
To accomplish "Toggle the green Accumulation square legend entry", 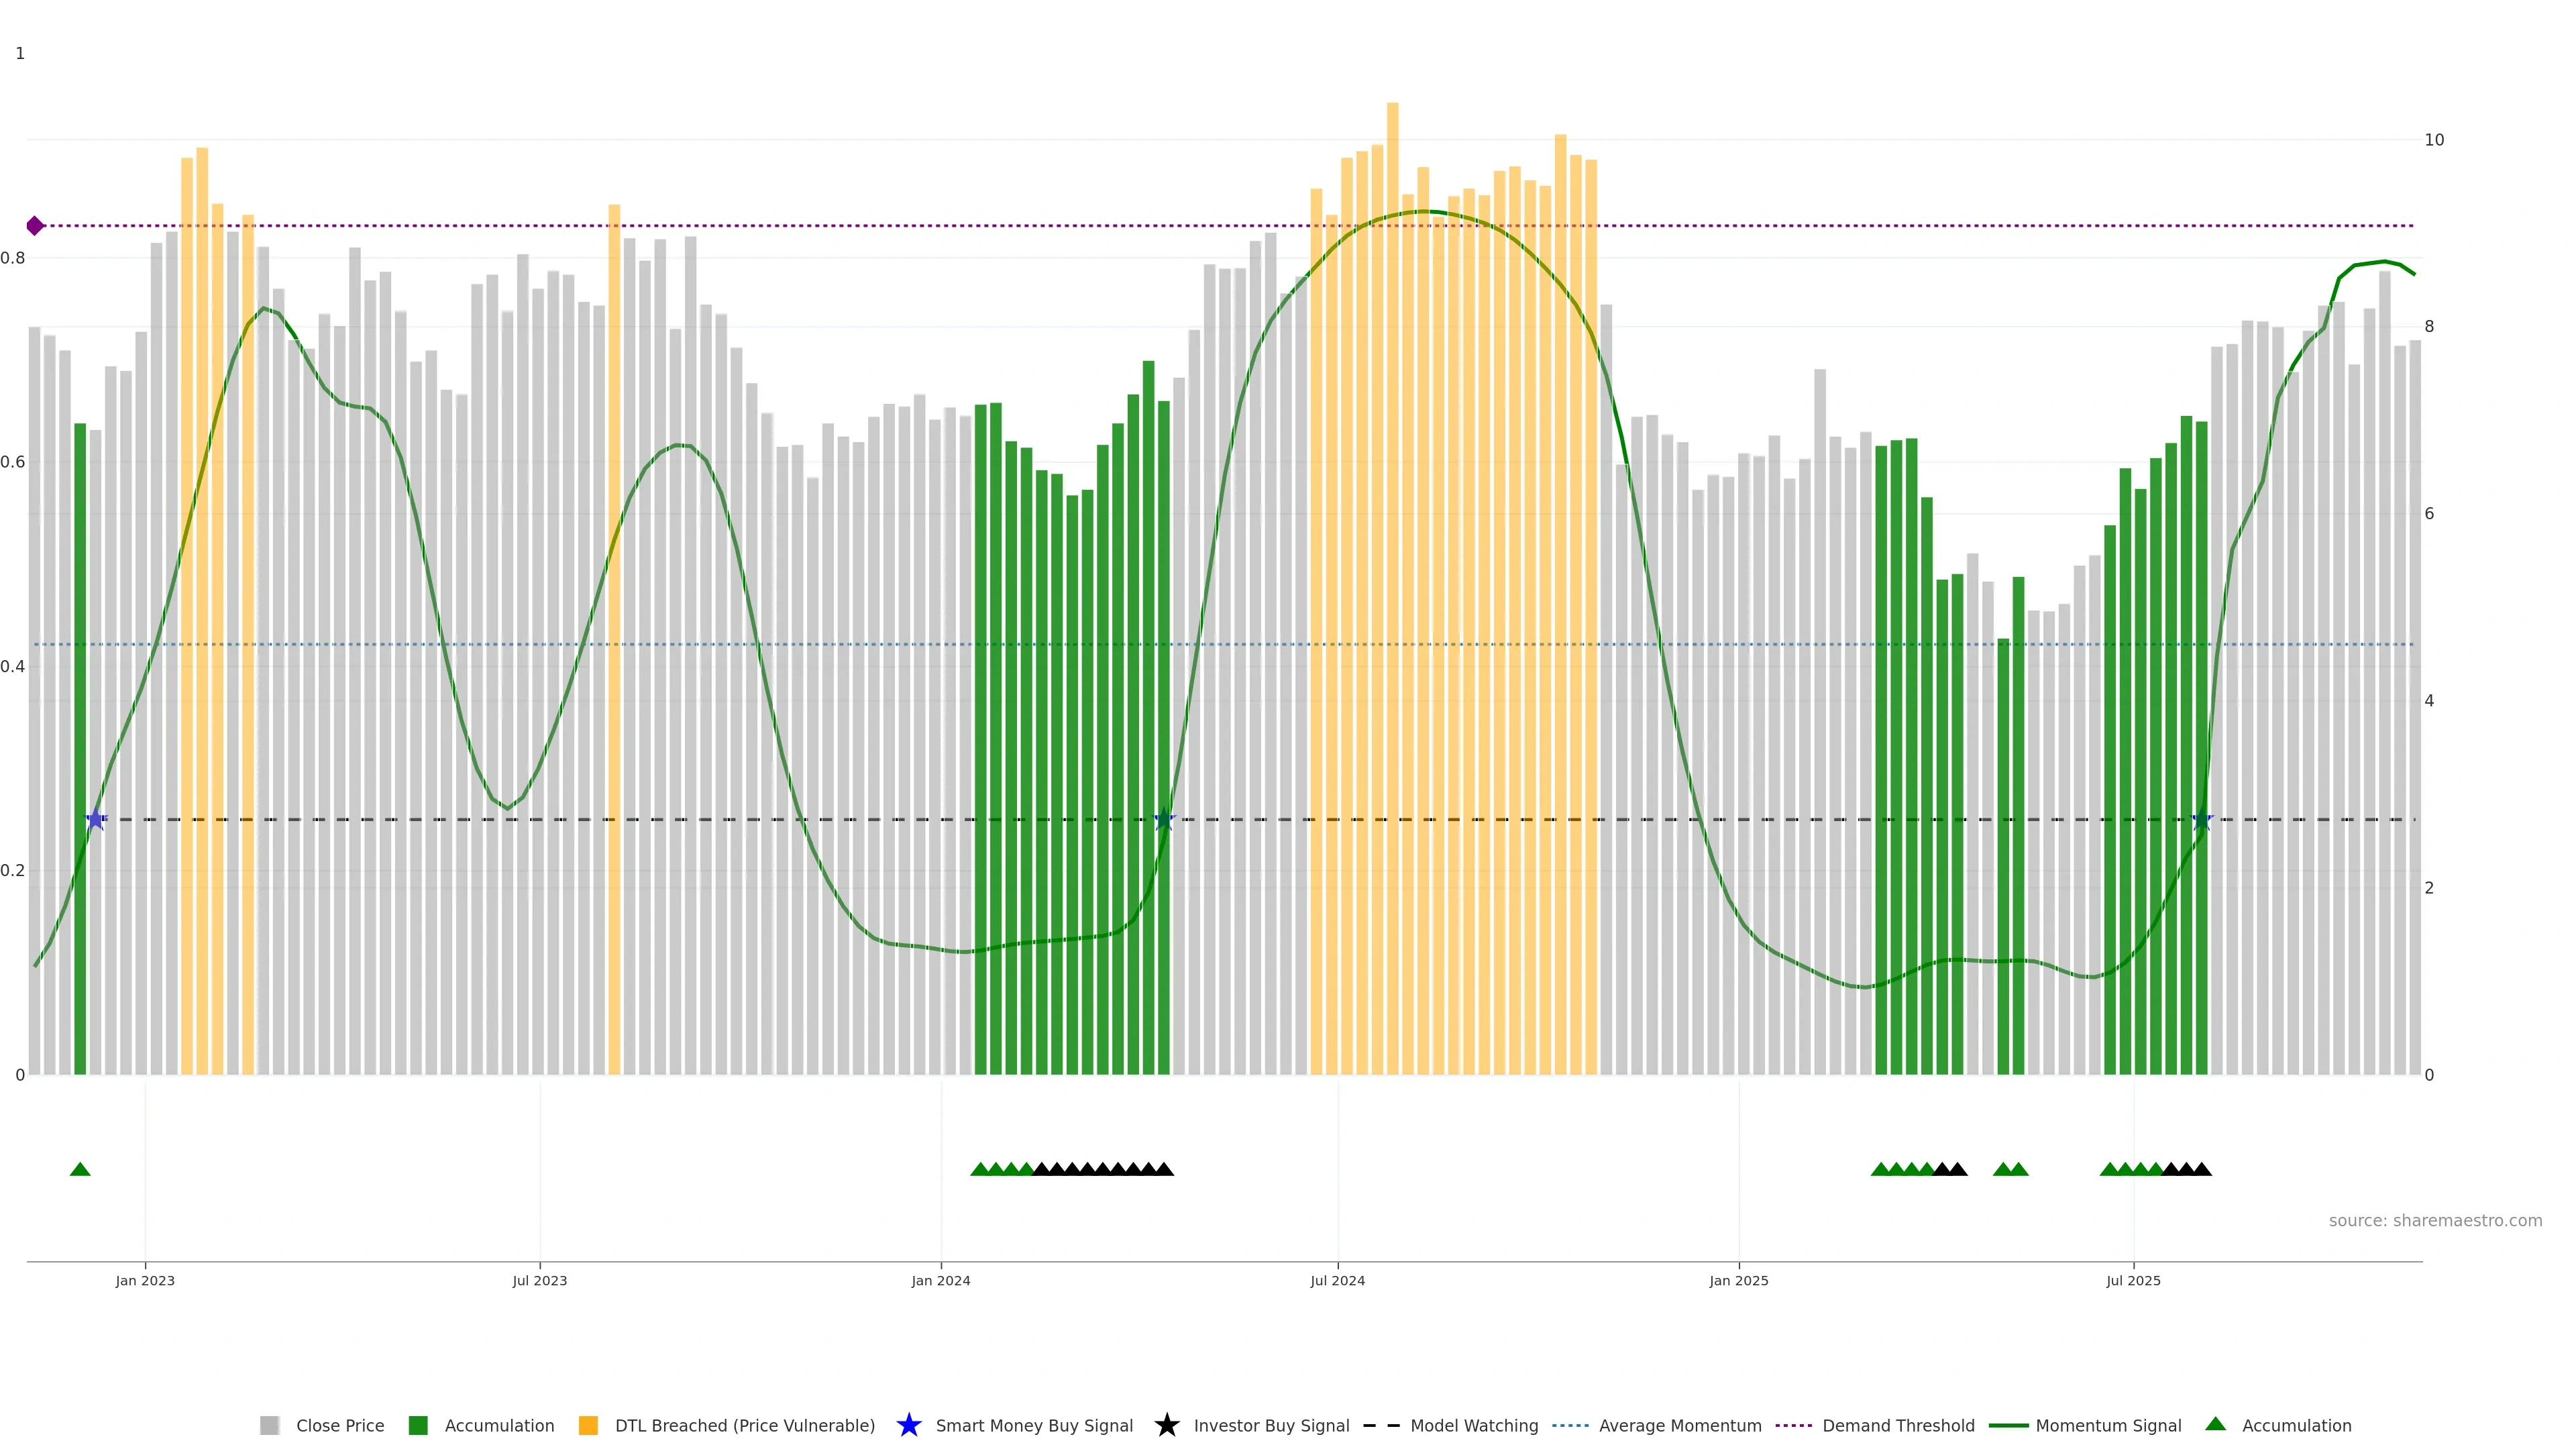I will coord(498,1425).
